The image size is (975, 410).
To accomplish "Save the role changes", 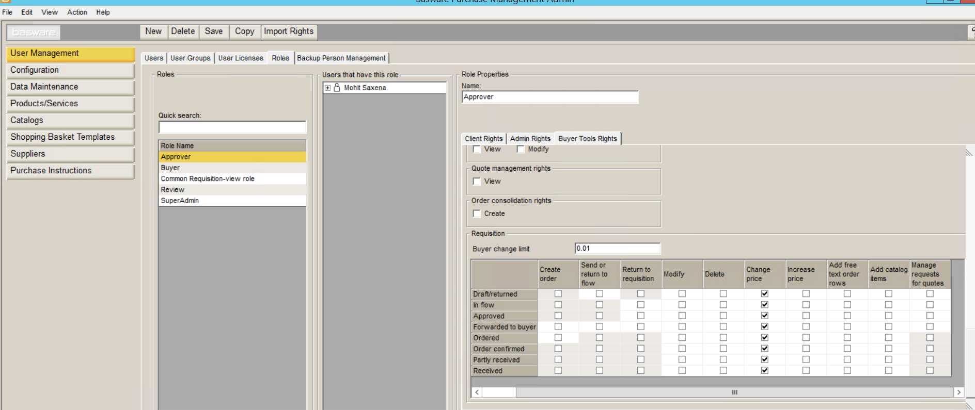I will tap(214, 31).
